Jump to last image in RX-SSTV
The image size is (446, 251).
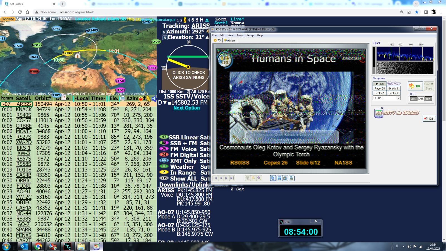pyautogui.click(x=232, y=178)
